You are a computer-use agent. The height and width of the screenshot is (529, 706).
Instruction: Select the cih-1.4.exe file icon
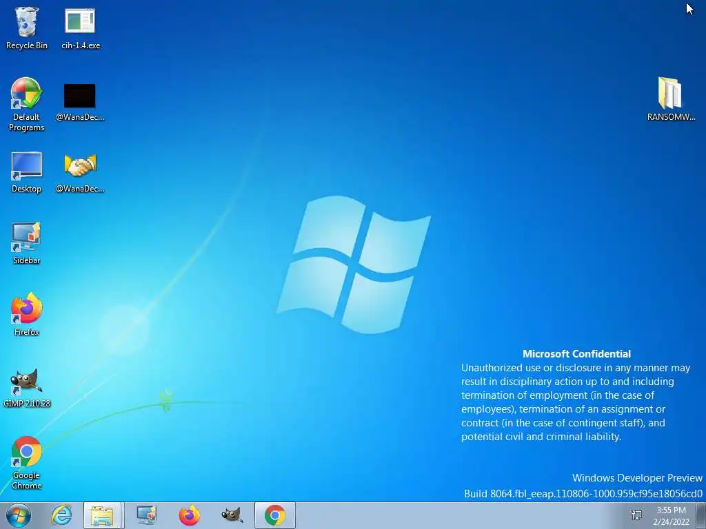click(80, 28)
